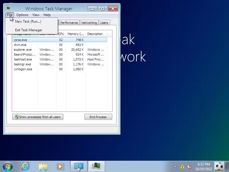Click the soccer ball tray icon

coord(219,167)
